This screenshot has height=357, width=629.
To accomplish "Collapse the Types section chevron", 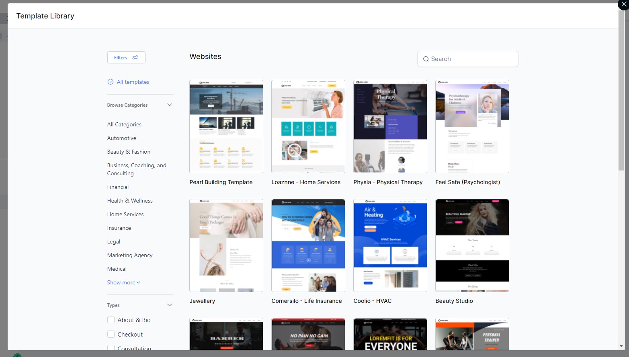I will 170,305.
